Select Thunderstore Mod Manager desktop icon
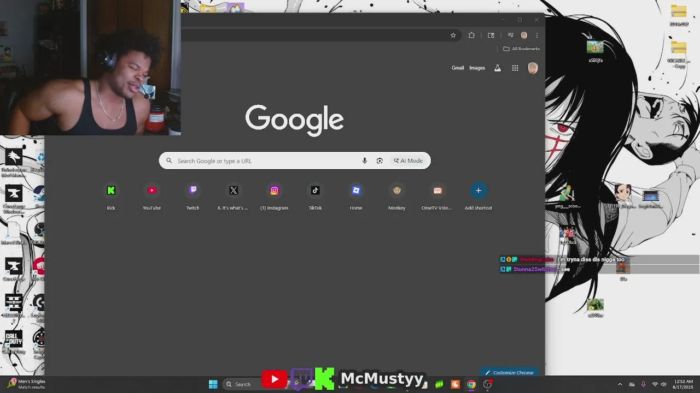The width and height of the screenshot is (700, 393). pyautogui.click(x=14, y=163)
